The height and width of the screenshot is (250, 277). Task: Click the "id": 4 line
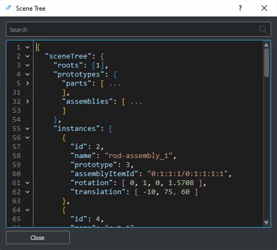[87, 219]
